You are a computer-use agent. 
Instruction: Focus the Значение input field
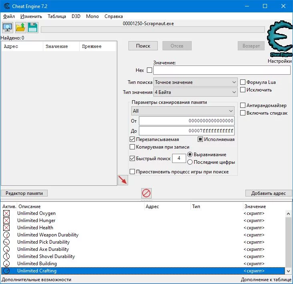[222, 70]
